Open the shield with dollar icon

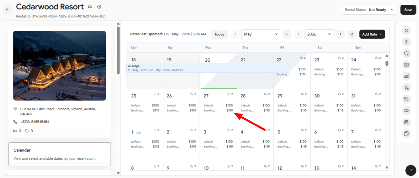click(x=406, y=53)
